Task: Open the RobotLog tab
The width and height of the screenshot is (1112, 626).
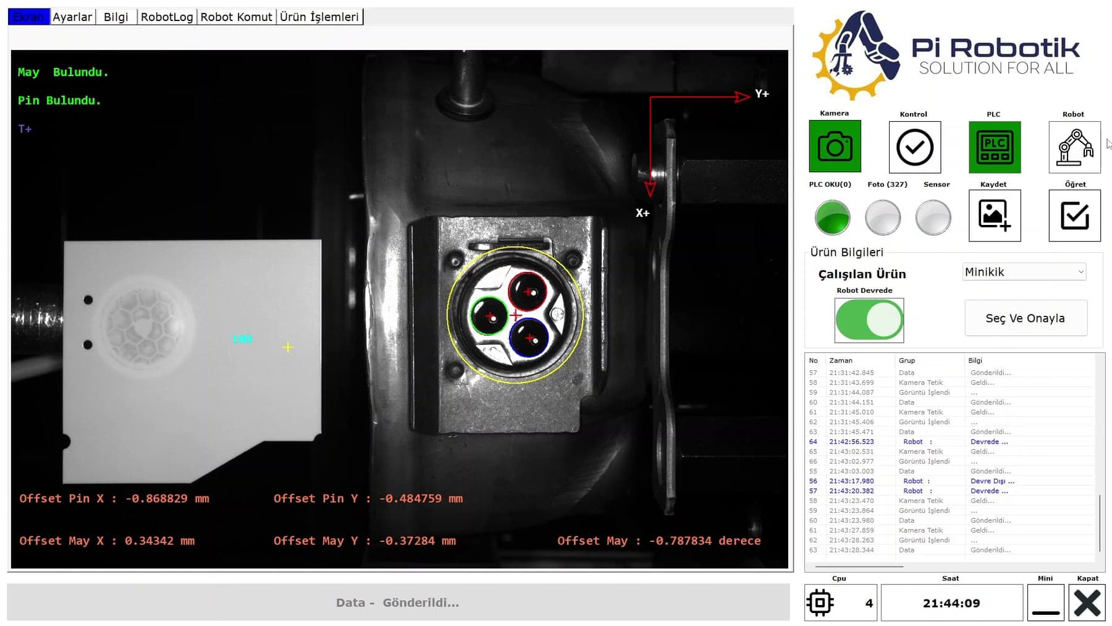Action: click(x=167, y=17)
